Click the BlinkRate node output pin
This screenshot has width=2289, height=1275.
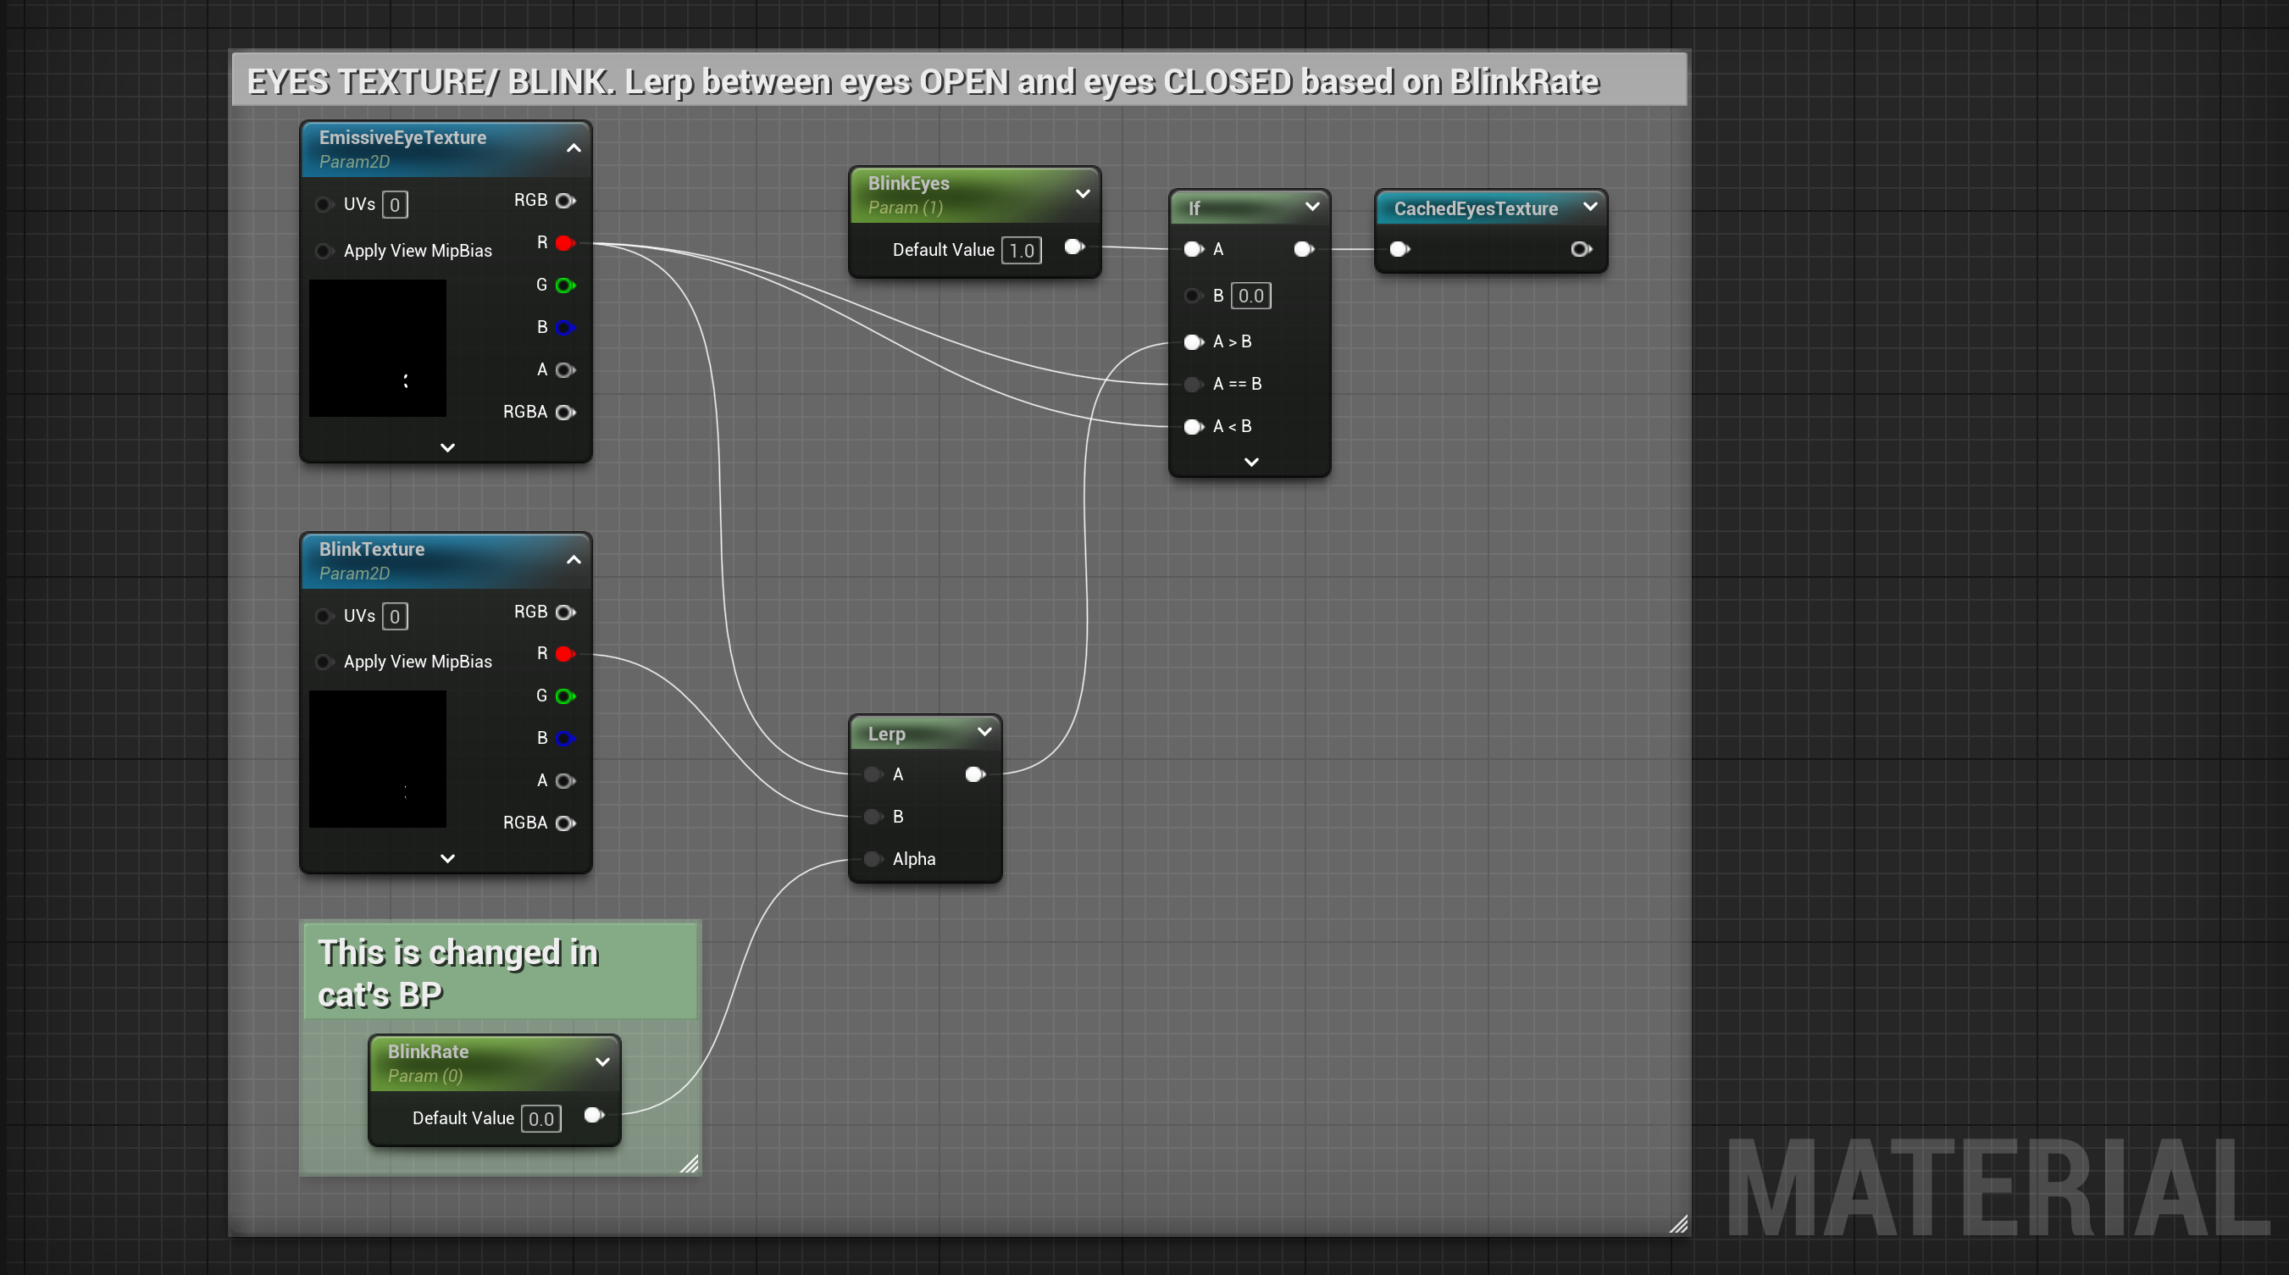[x=595, y=1115]
